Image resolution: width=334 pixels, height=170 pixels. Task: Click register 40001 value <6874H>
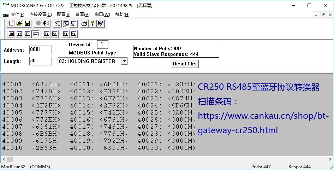pyautogui.click(x=46, y=84)
